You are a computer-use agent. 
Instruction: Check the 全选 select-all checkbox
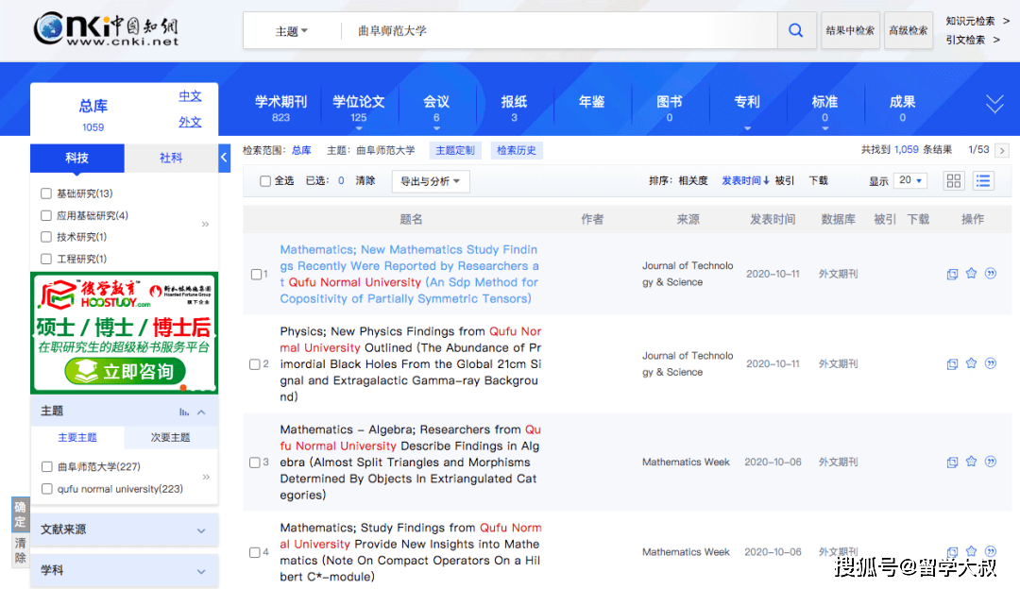[x=265, y=181]
